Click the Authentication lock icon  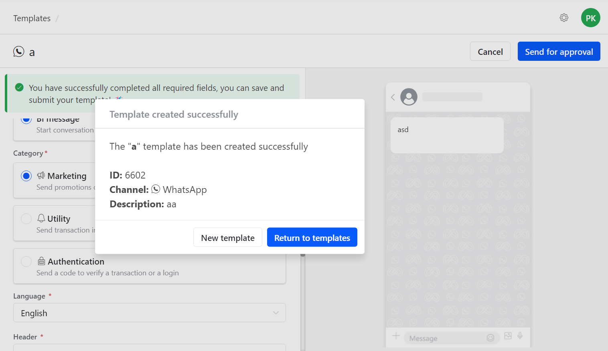pyautogui.click(x=41, y=261)
